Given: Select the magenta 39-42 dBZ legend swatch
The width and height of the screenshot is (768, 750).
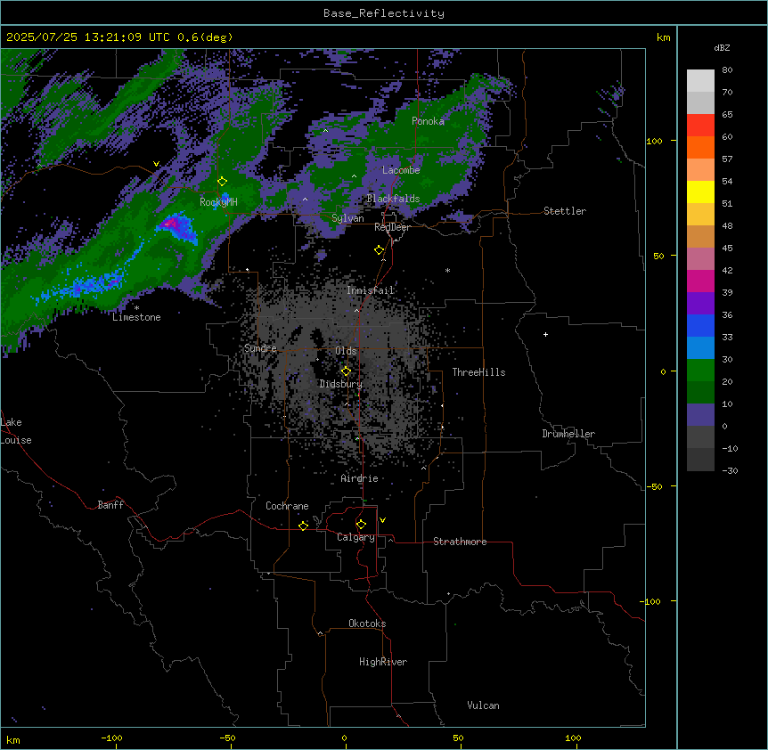Looking at the screenshot, I should tap(700, 281).
